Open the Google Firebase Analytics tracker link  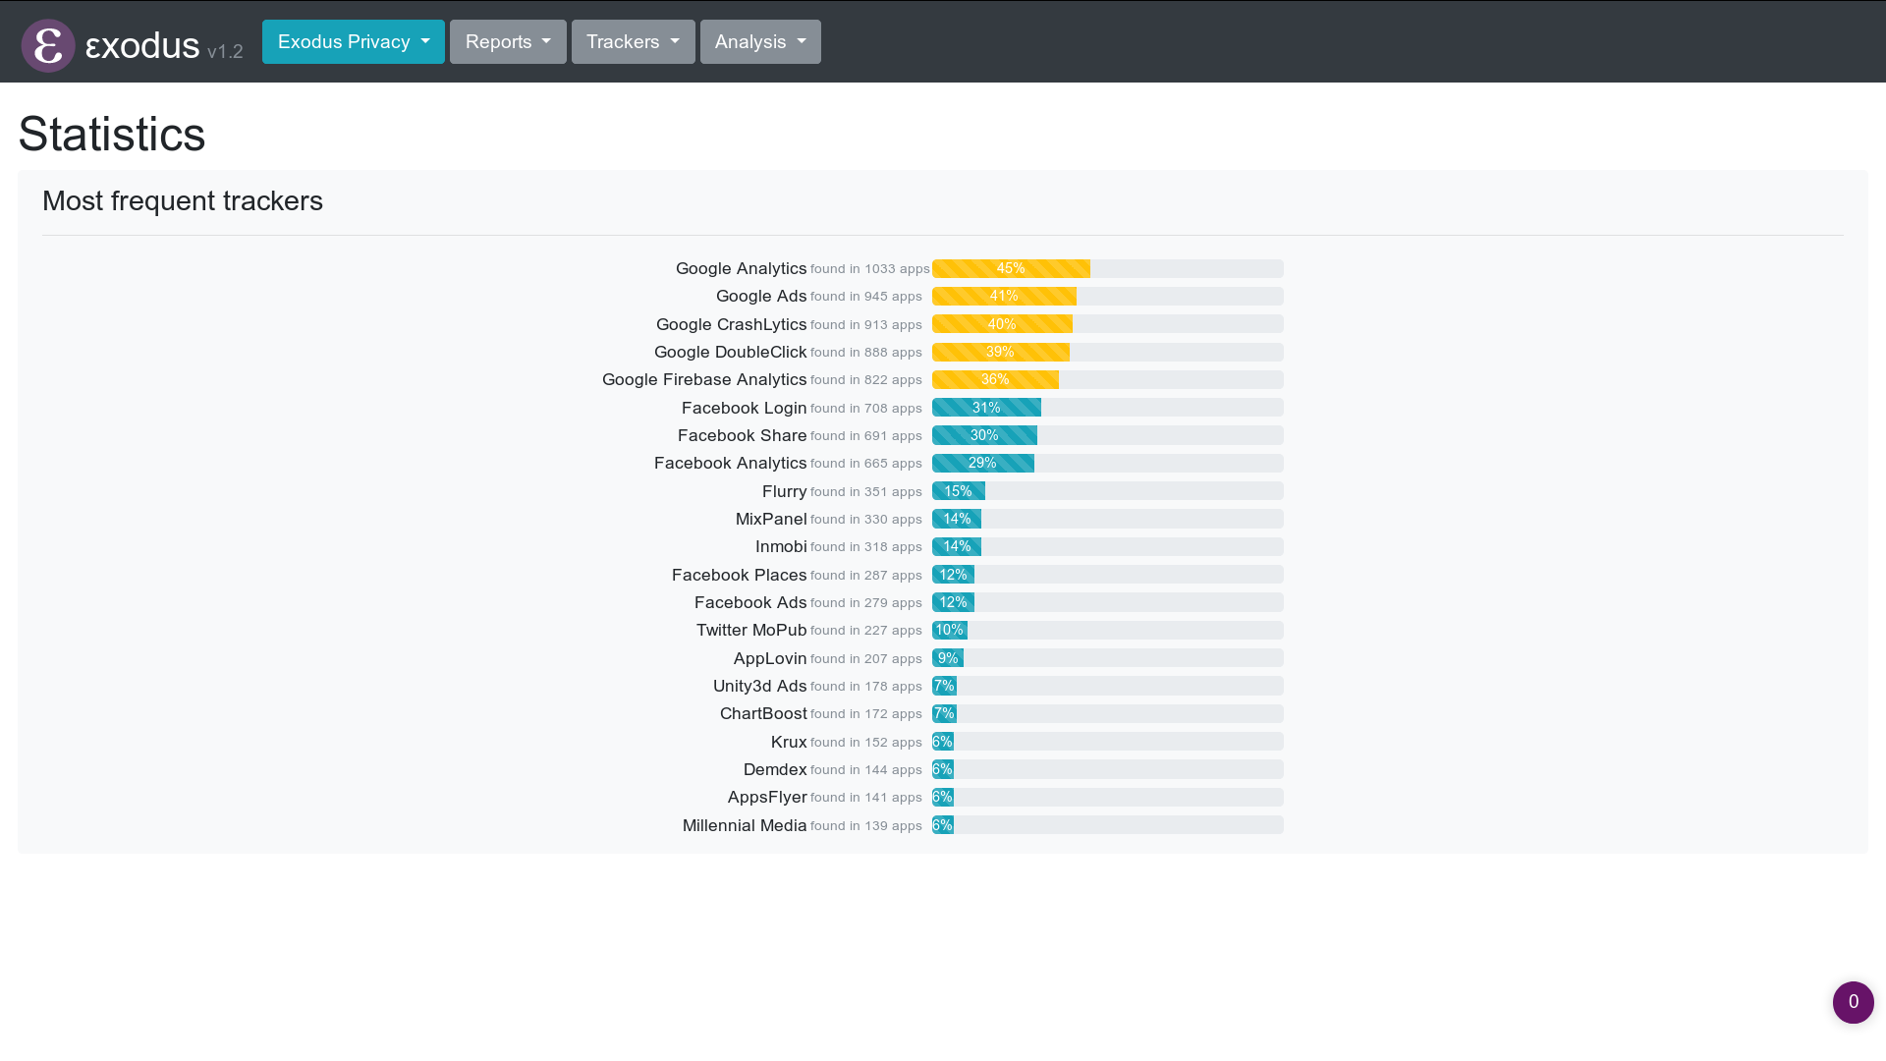704,379
